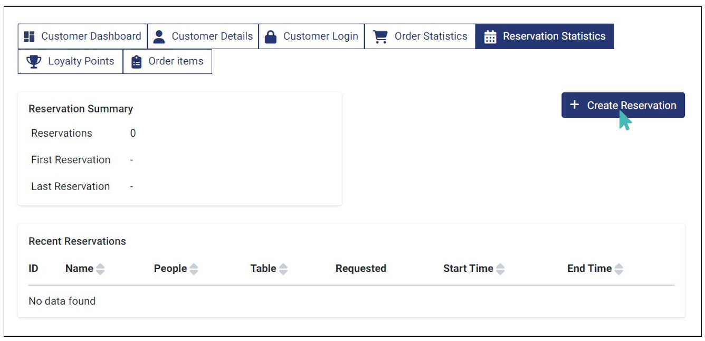Click the Order items clipboard icon

137,62
